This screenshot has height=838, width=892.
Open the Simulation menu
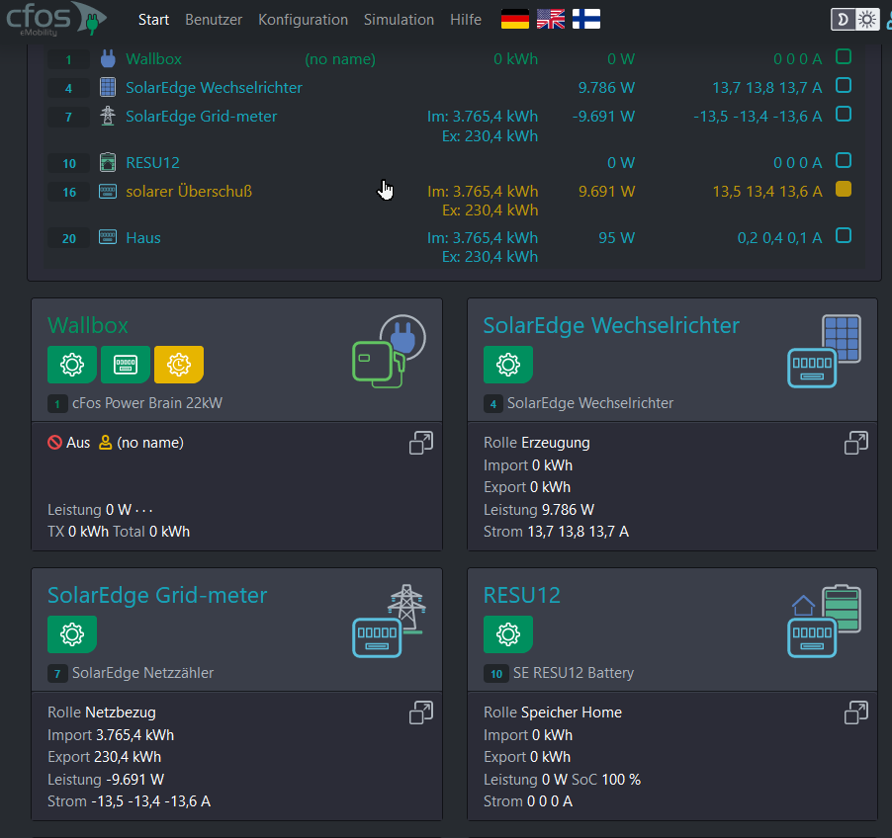(x=399, y=20)
